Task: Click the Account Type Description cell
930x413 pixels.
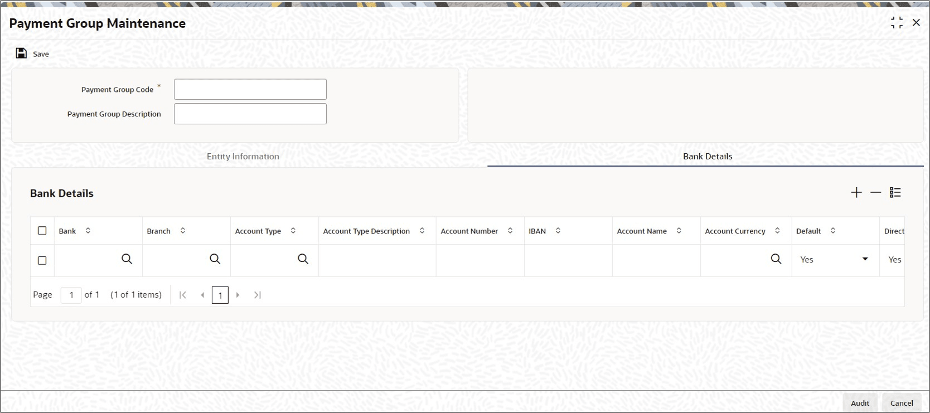Action: tap(377, 260)
